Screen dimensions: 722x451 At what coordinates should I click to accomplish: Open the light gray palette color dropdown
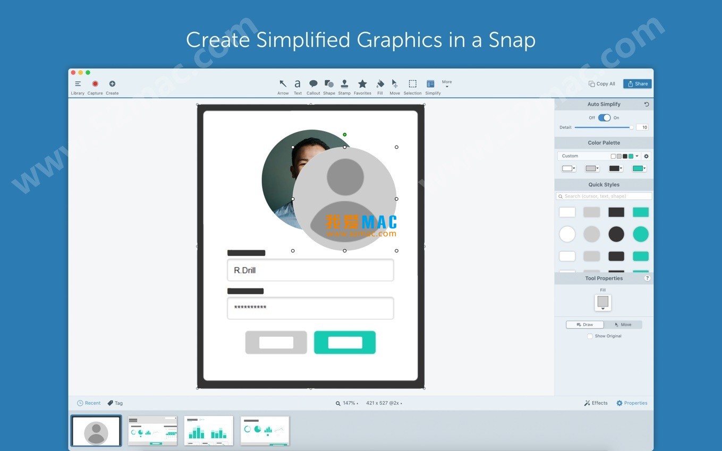pos(592,168)
